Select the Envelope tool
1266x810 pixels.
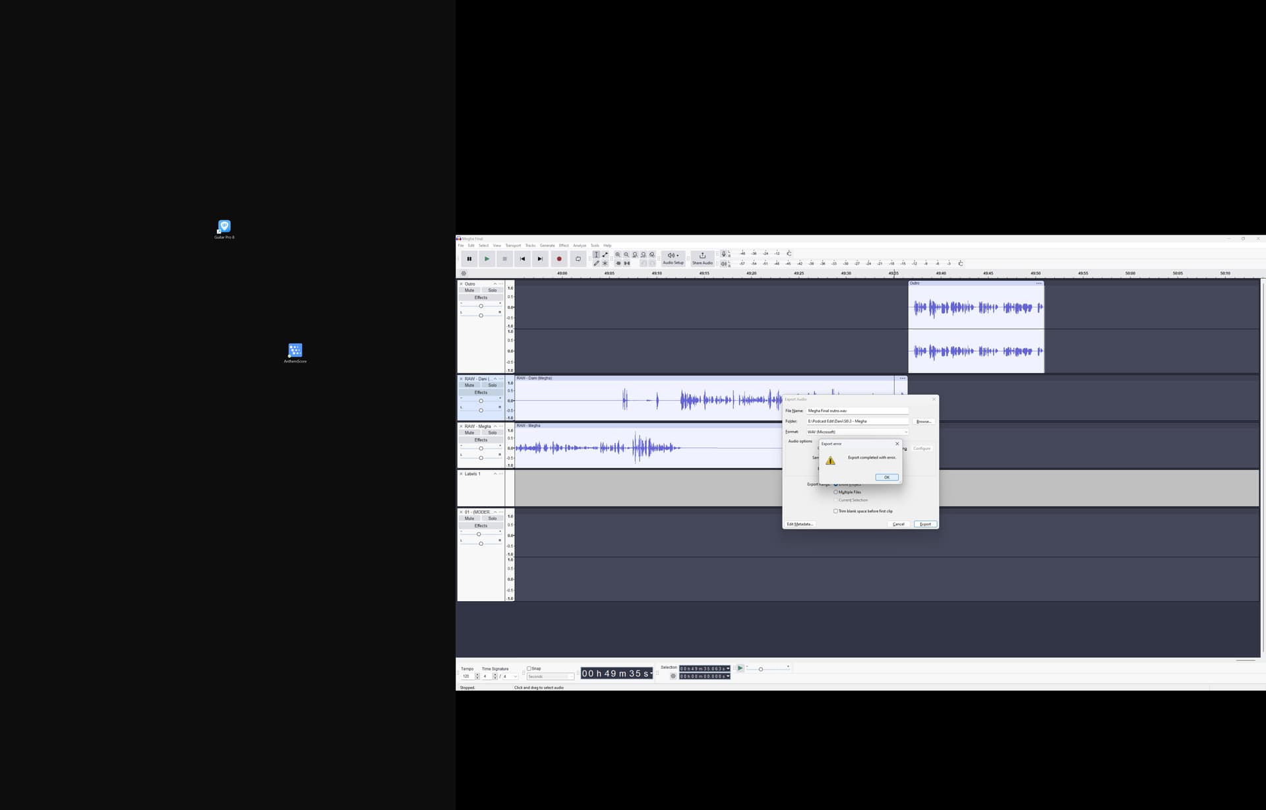click(605, 254)
